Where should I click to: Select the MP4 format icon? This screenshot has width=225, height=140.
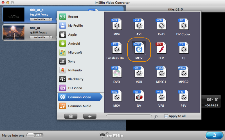116,24
